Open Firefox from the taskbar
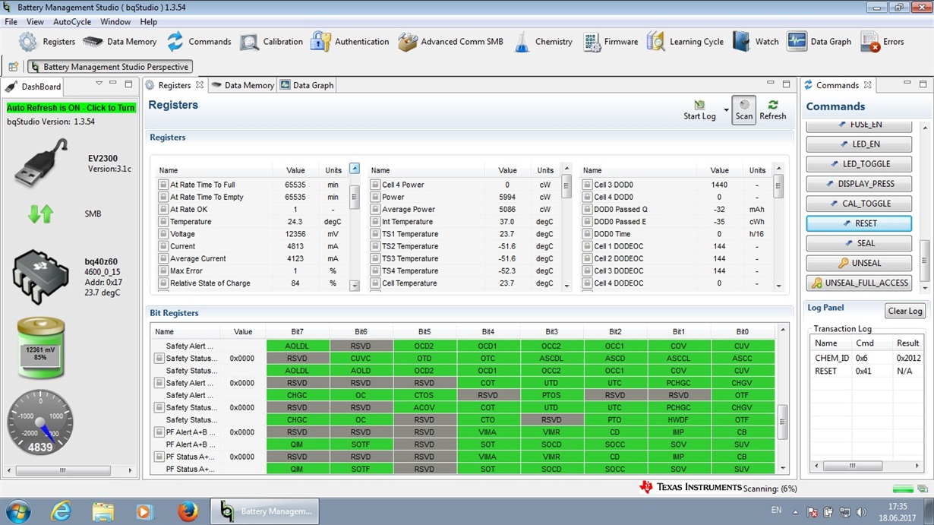 [x=188, y=511]
